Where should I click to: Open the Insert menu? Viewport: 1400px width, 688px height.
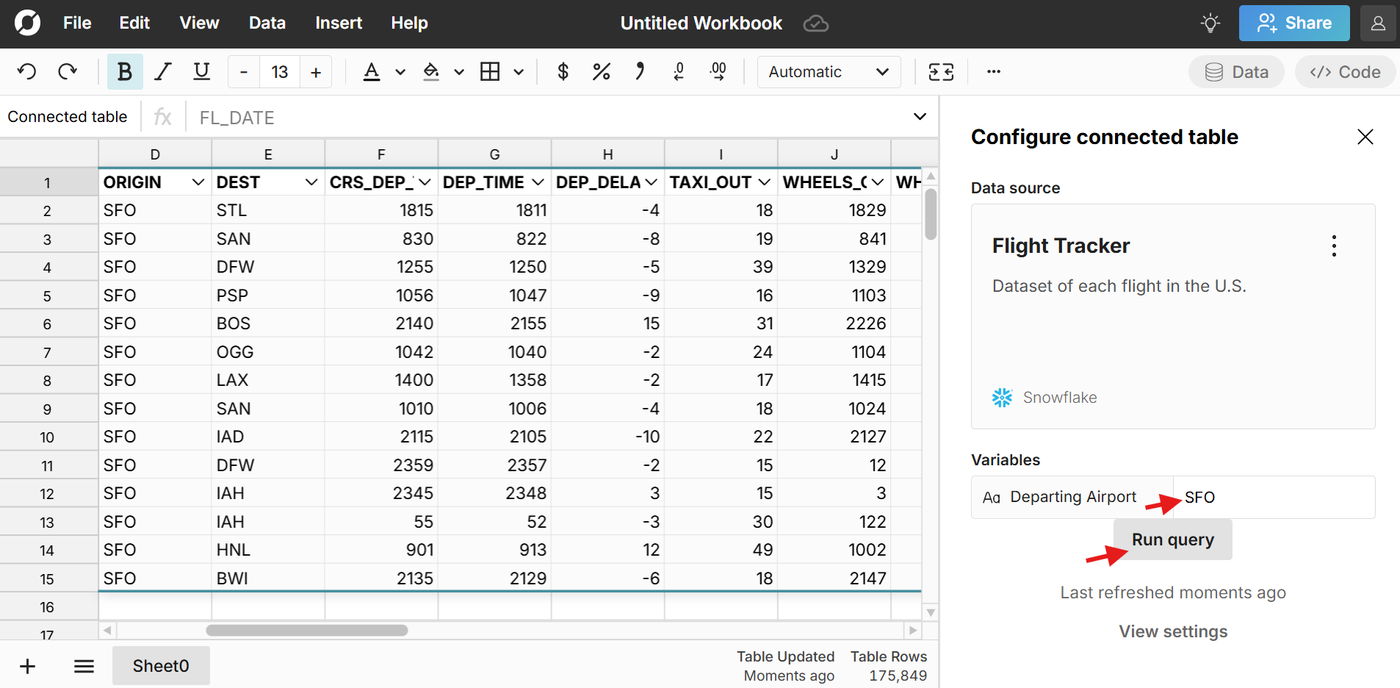point(338,24)
